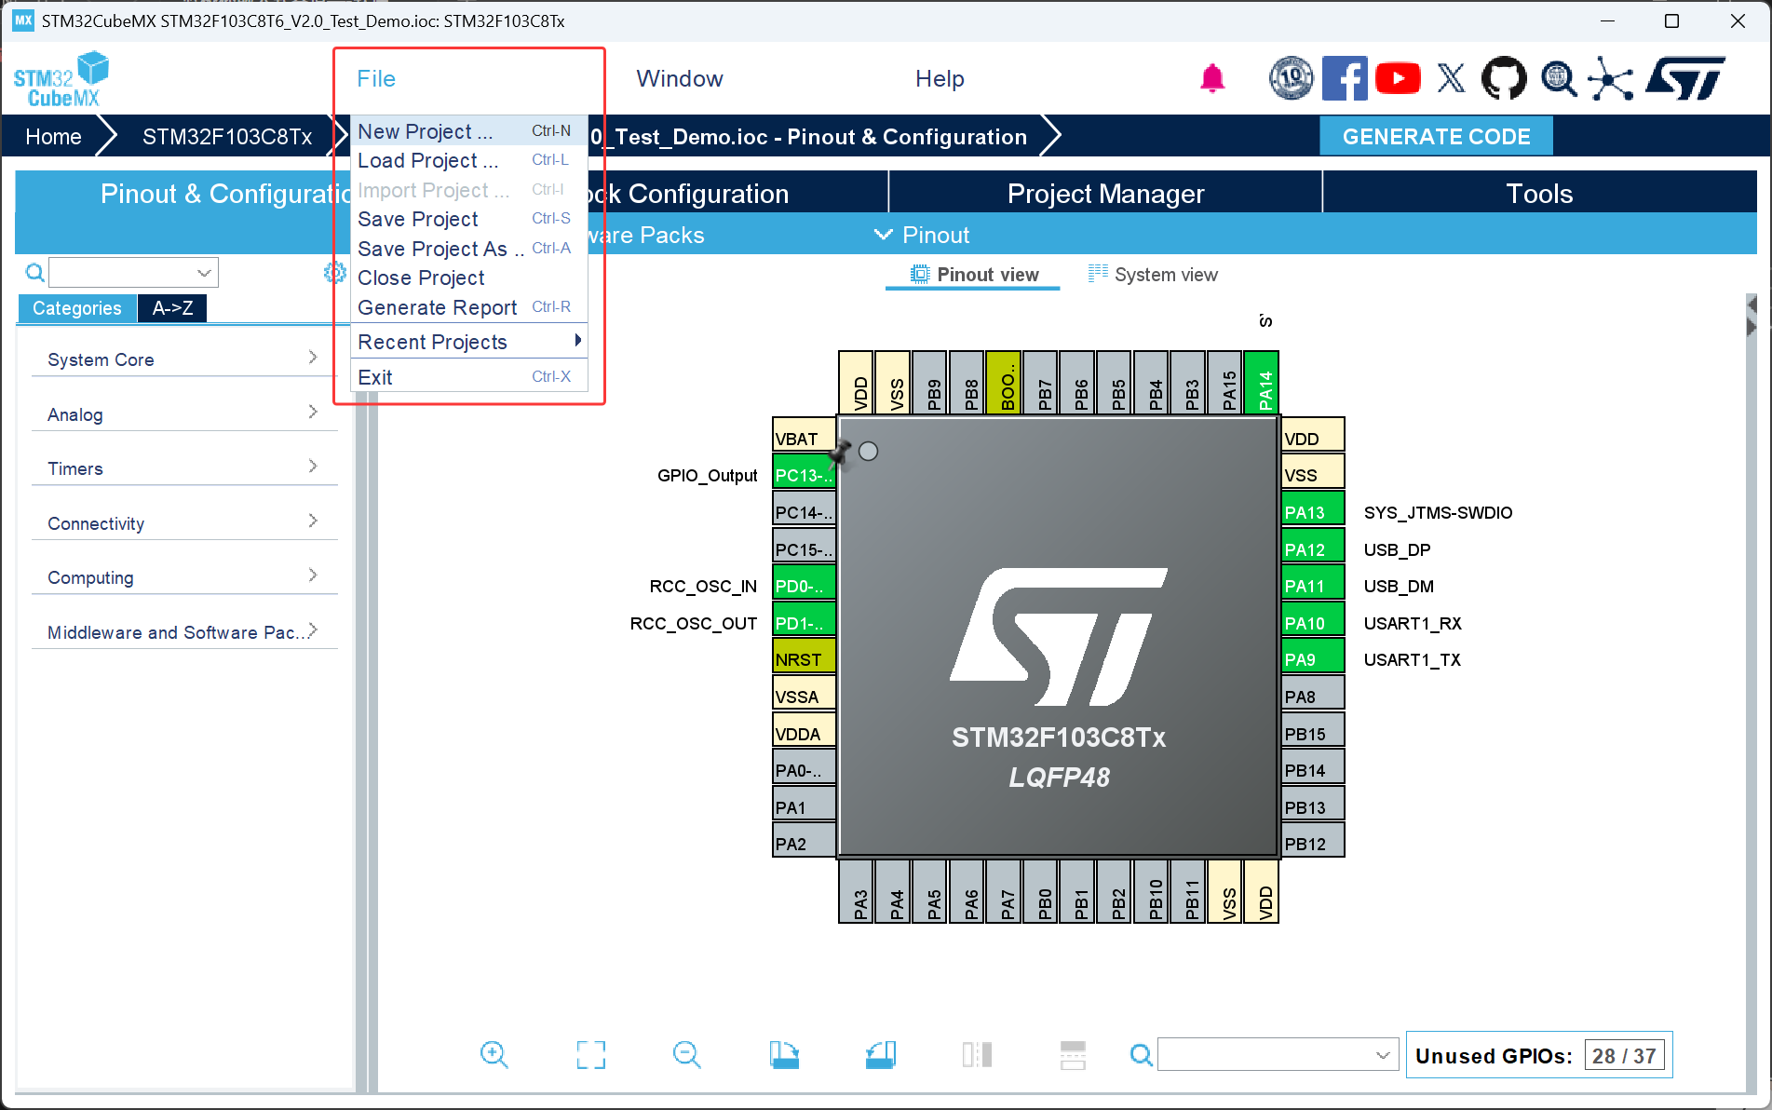Click STM32F103C8Tx breadcrumb
The width and height of the screenshot is (1772, 1110).
[x=227, y=137]
